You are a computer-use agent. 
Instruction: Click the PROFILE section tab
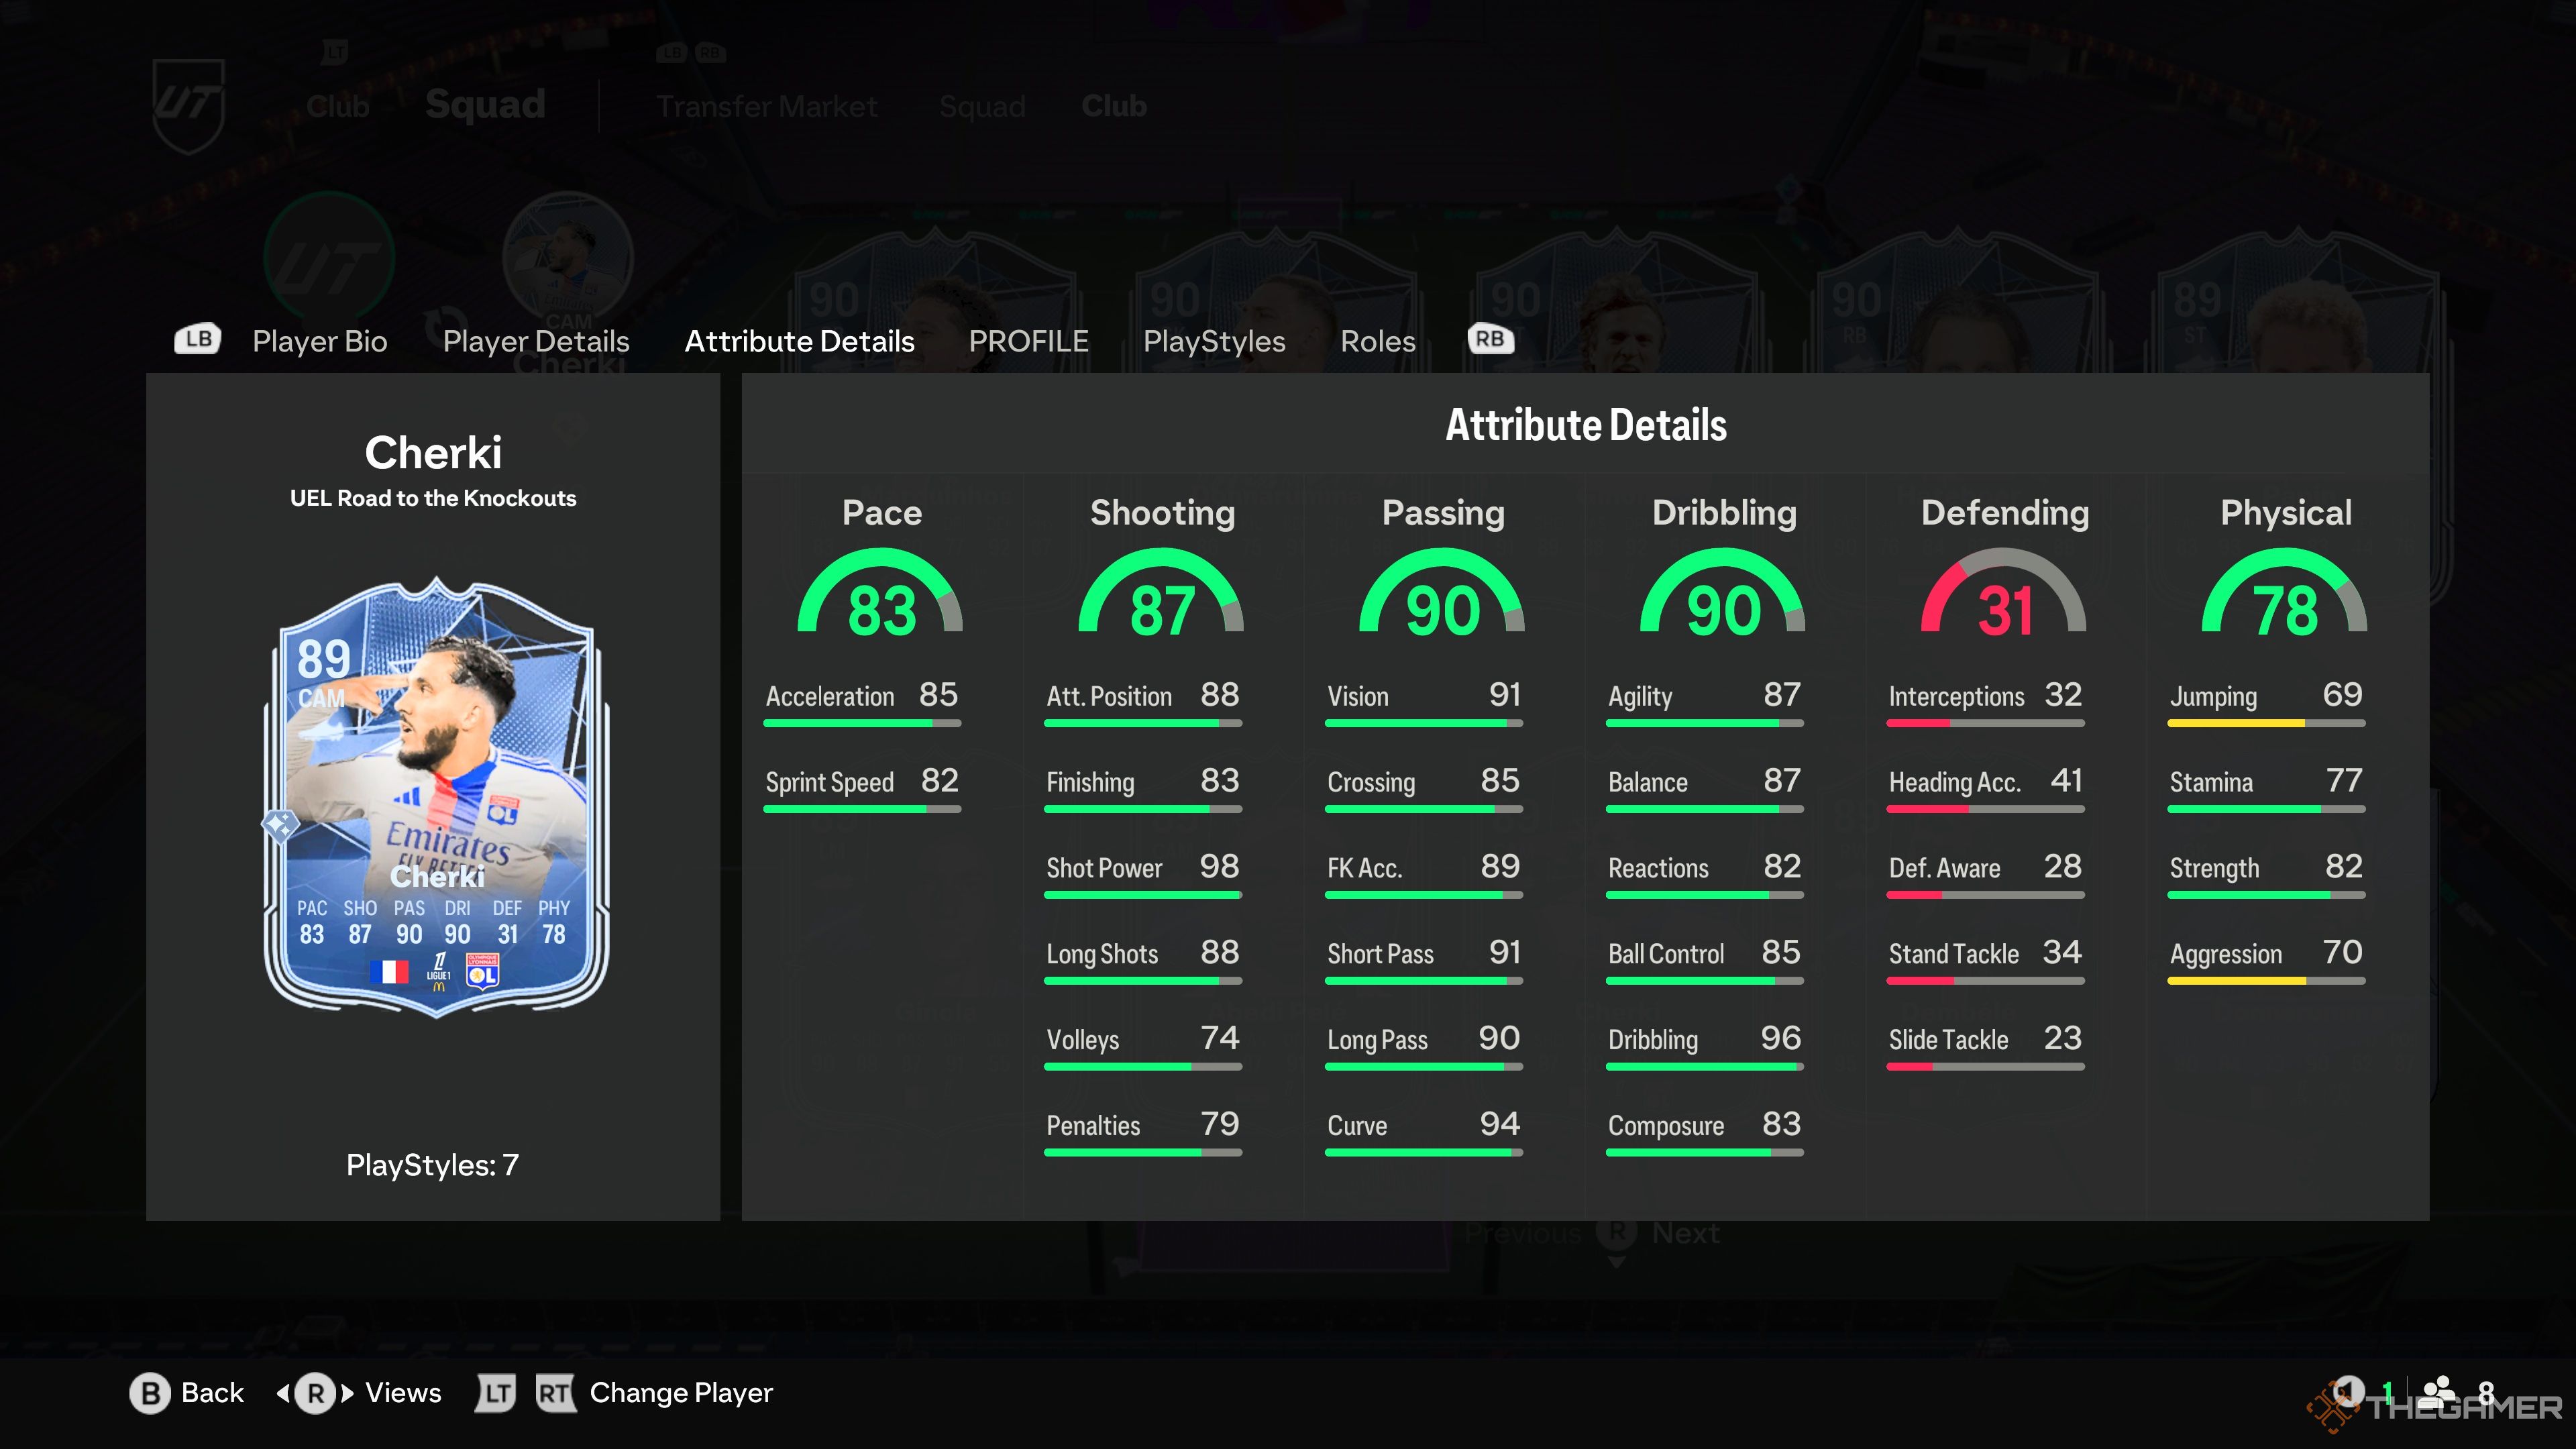[1026, 339]
